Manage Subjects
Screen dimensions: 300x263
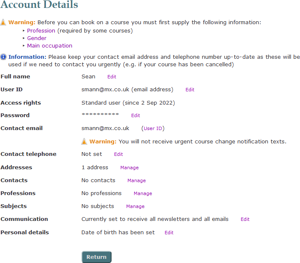pyautogui.click(x=135, y=206)
